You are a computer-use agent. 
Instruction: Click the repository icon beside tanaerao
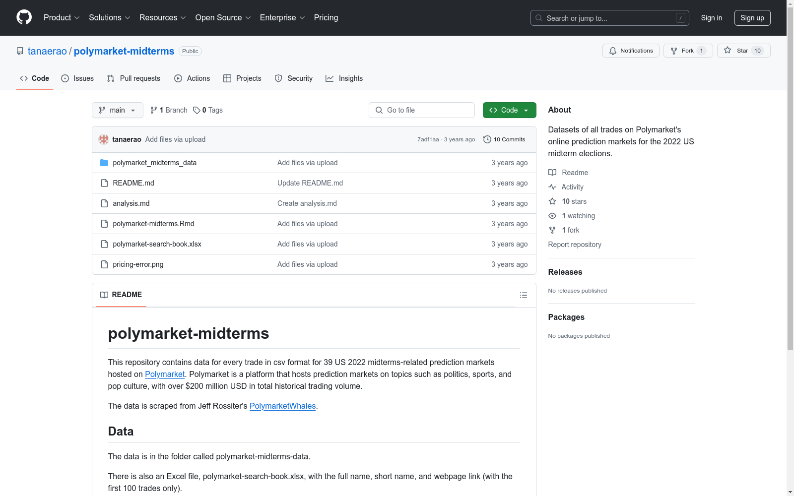coord(20,51)
